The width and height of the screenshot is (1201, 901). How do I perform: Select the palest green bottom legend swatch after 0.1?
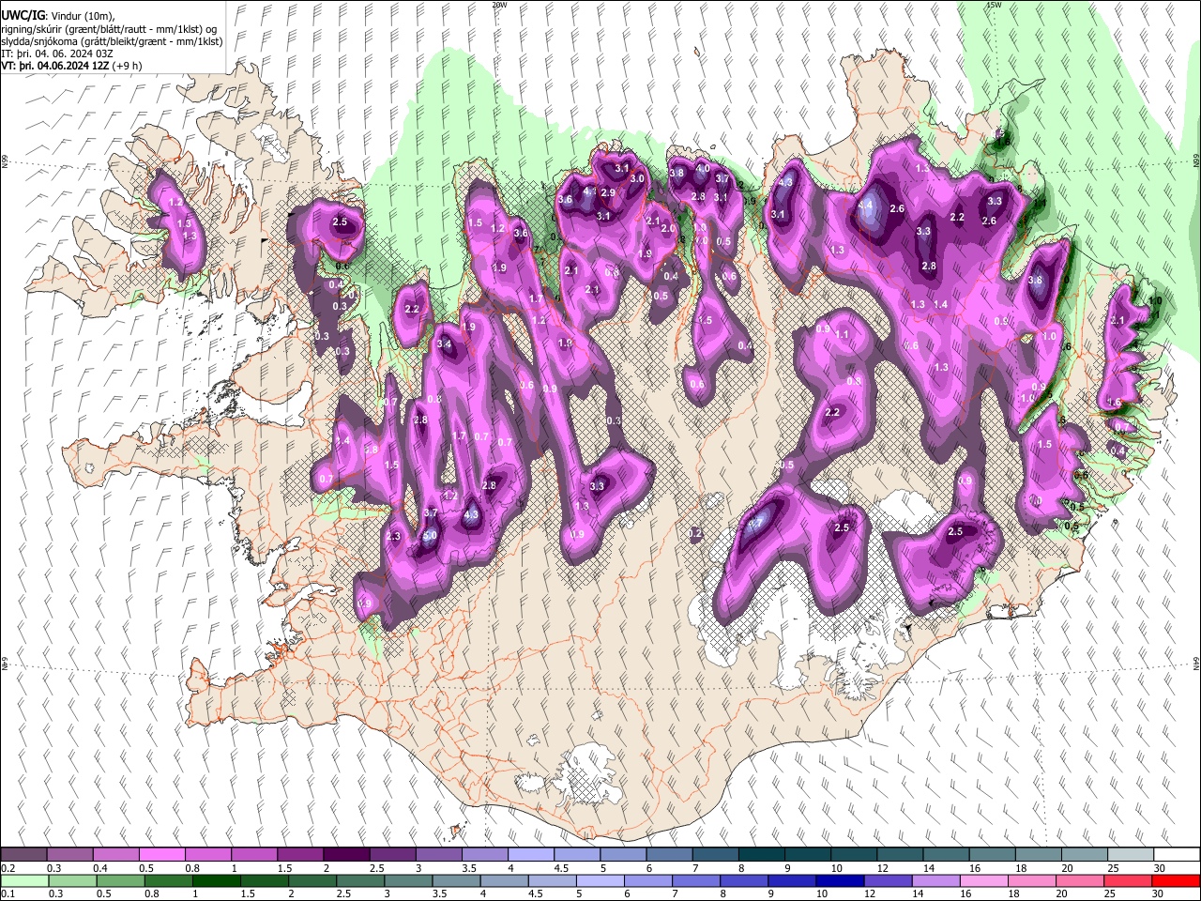(24, 880)
